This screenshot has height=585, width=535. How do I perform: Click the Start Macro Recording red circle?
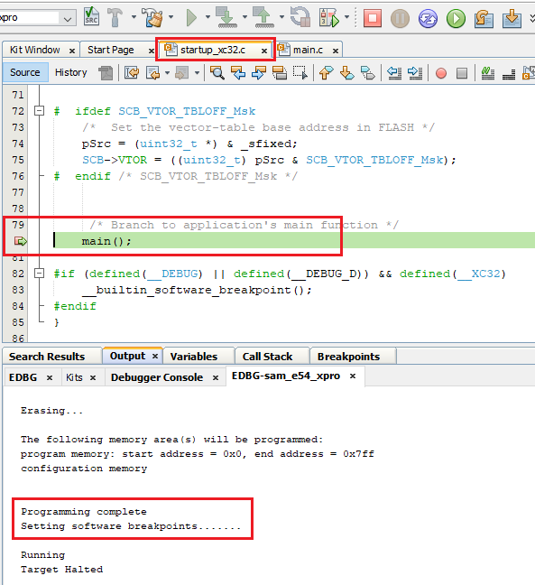click(x=441, y=73)
